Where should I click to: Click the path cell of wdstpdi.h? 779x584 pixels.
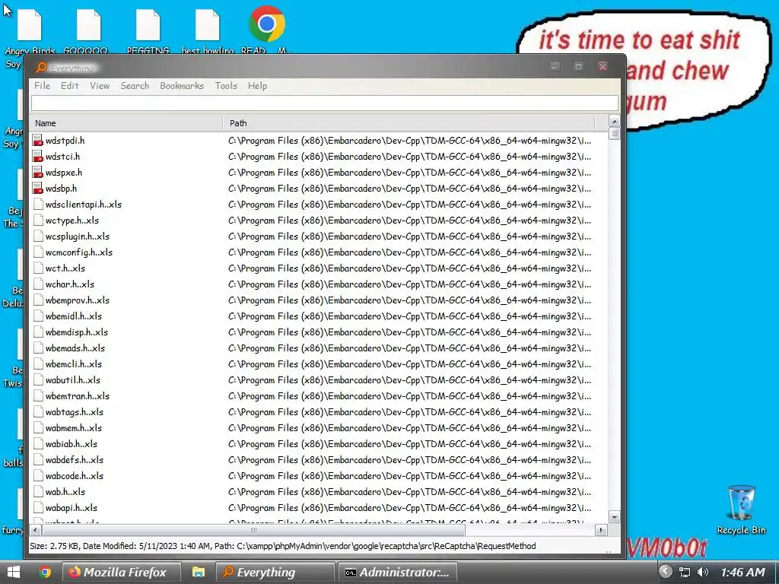[409, 141]
